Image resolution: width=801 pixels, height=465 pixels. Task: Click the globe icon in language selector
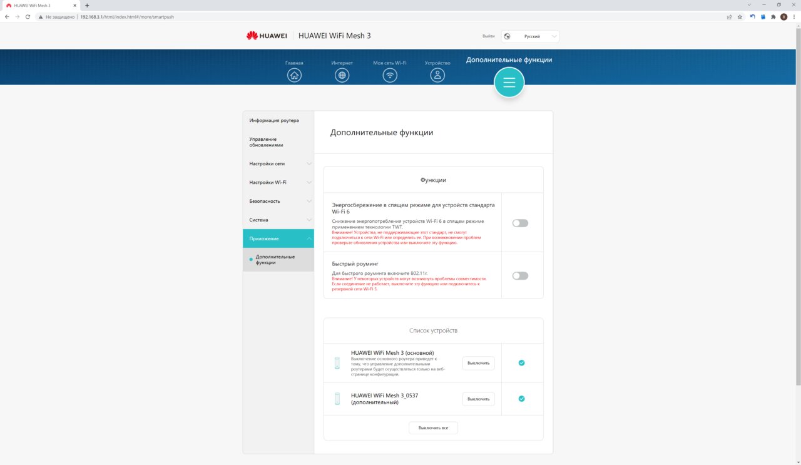(x=507, y=36)
